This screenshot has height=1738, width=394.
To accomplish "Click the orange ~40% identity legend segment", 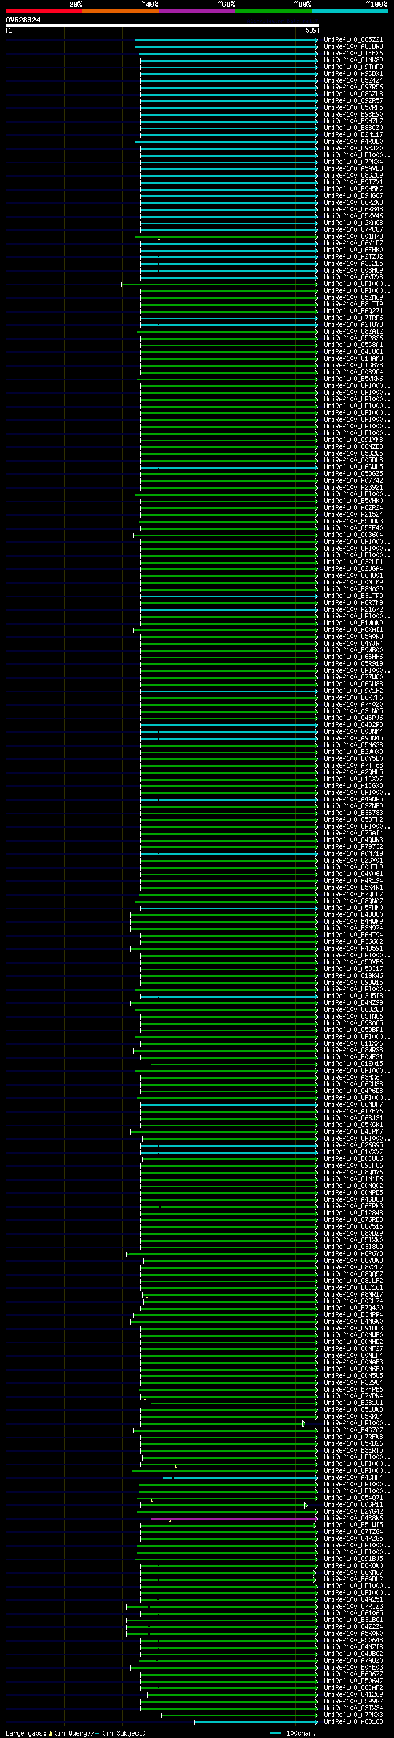I will (x=121, y=12).
